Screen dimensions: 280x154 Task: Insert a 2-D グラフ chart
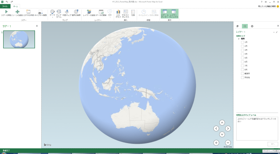[118, 12]
